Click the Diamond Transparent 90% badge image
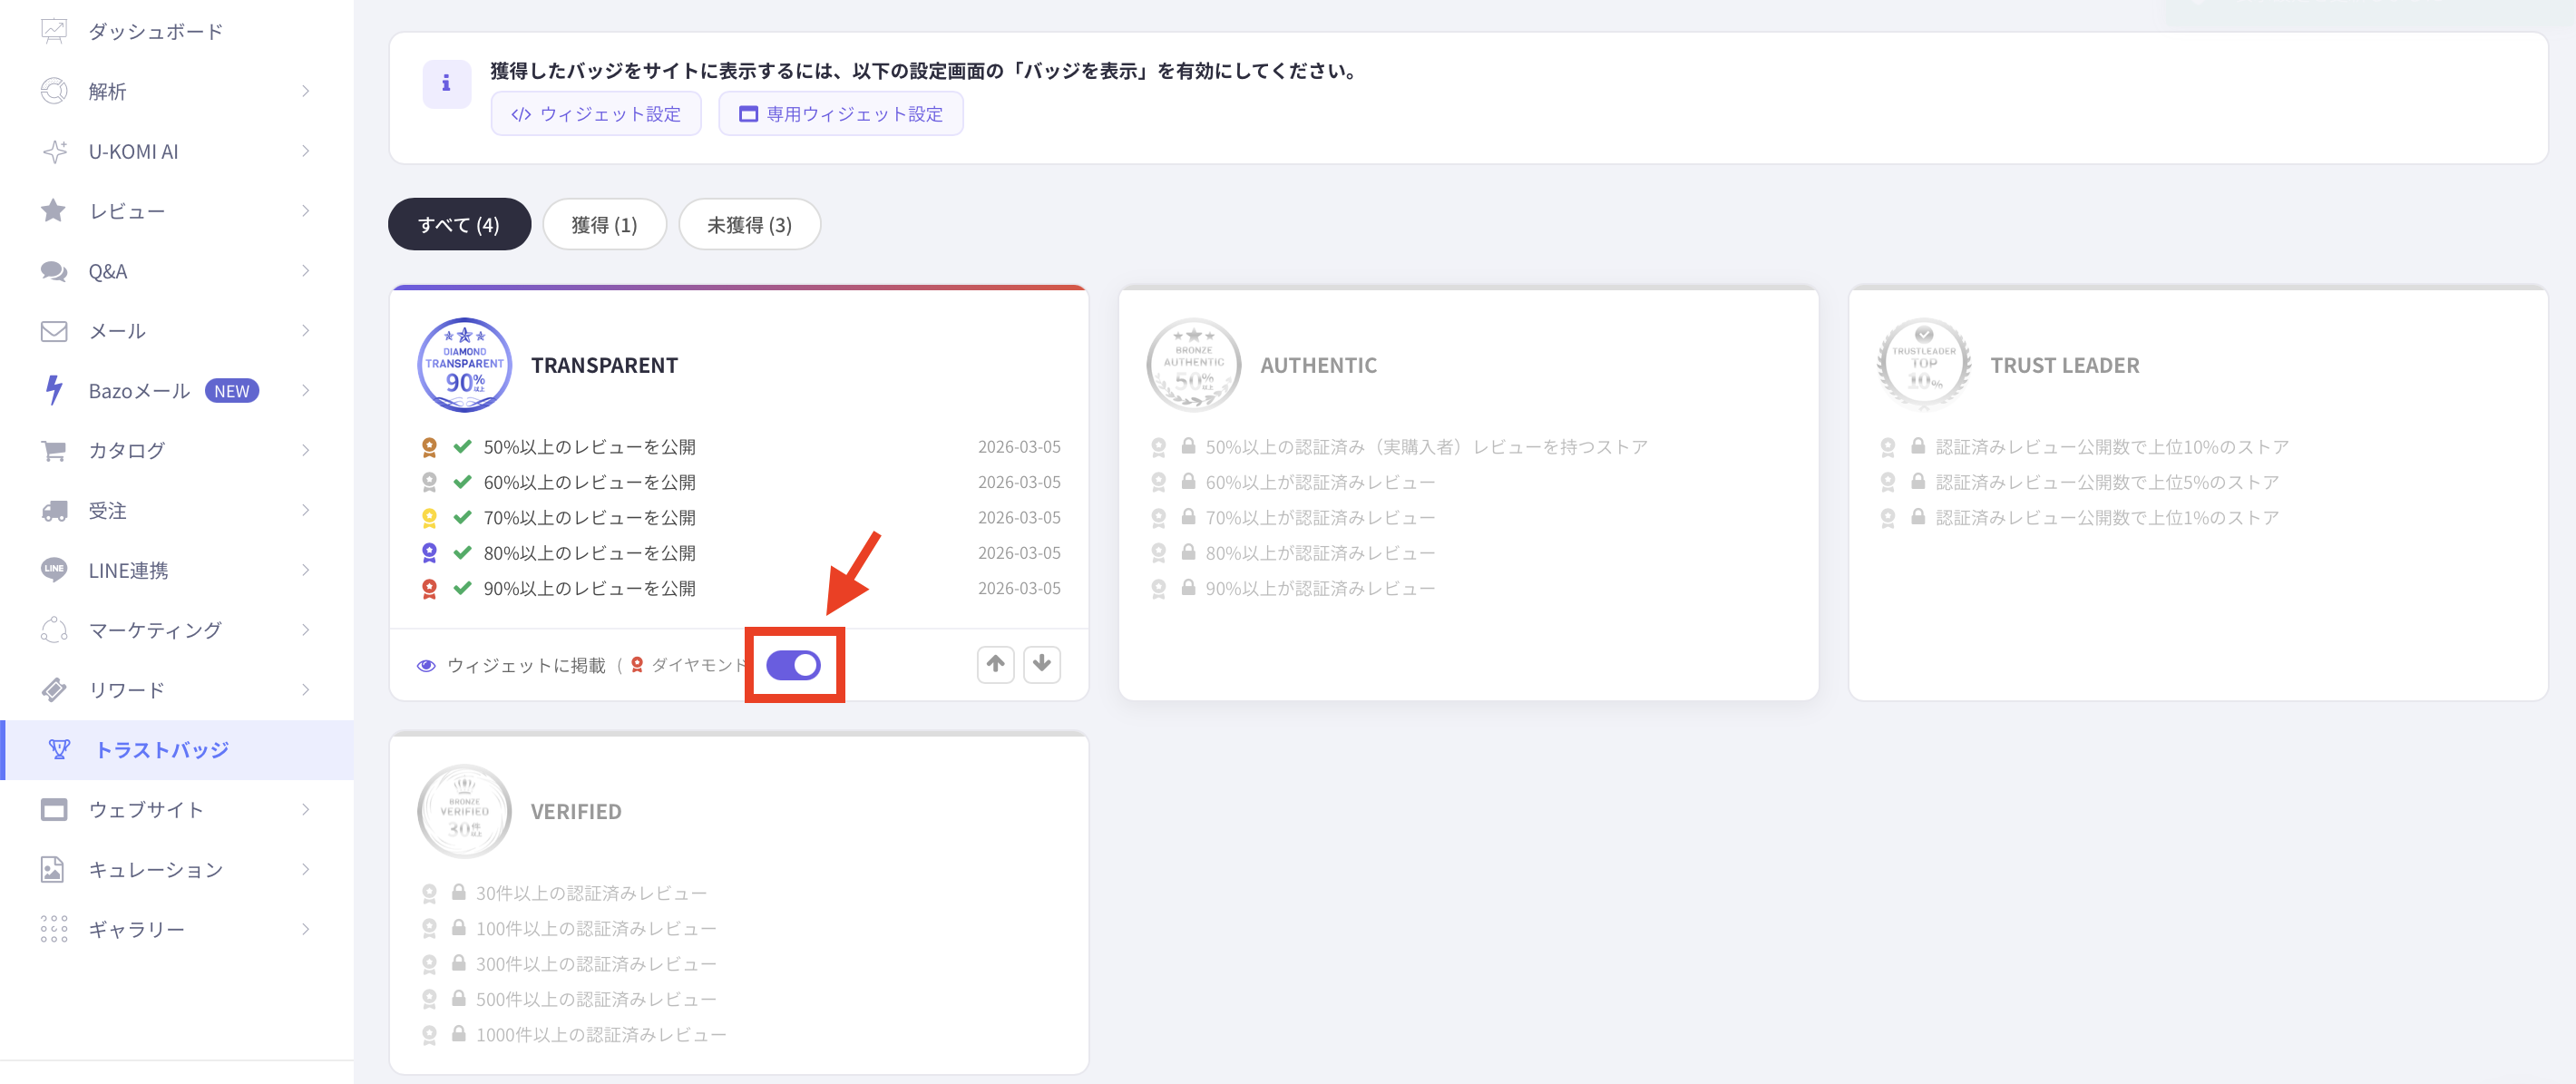2576x1084 pixels. 464,365
